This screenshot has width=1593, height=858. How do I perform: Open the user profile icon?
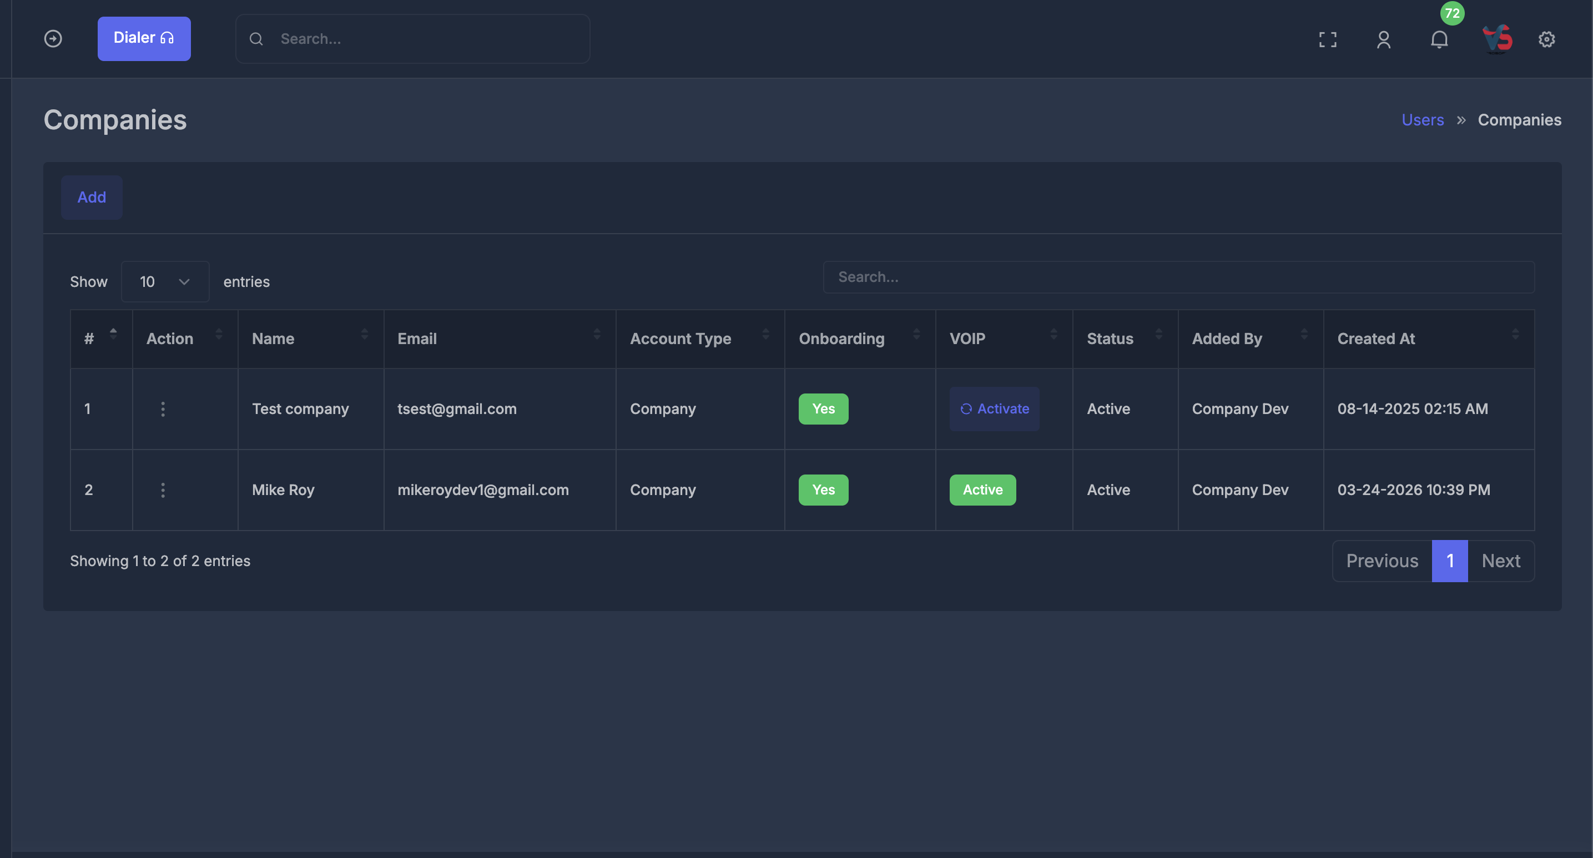tap(1384, 39)
